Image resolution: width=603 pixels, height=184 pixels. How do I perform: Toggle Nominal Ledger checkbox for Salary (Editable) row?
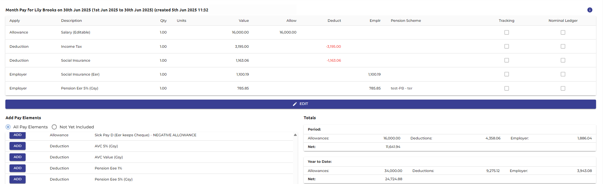(x=563, y=32)
